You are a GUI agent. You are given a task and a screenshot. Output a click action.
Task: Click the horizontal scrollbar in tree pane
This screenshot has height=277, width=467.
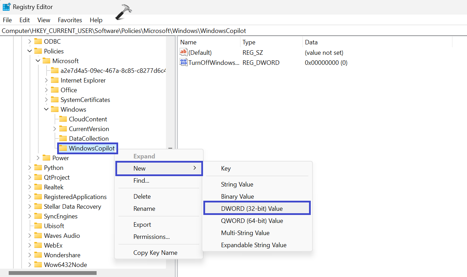(x=52, y=273)
